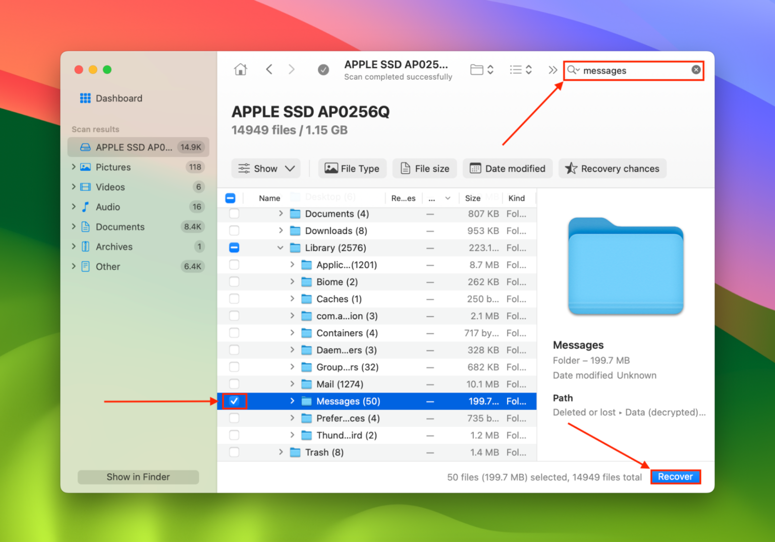This screenshot has height=542, width=775.
Task: Select the Recovery chances star filter
Action: coord(612,168)
